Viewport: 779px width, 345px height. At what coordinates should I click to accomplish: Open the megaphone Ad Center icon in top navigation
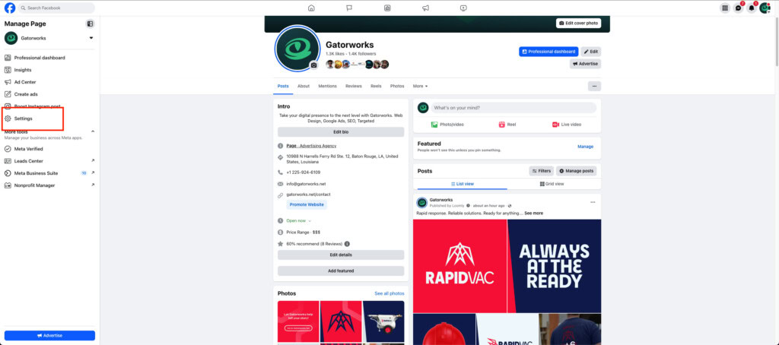[x=425, y=8]
